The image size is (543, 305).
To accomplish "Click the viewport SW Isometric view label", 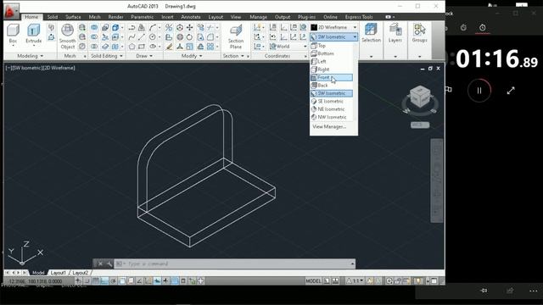I will tap(27, 68).
